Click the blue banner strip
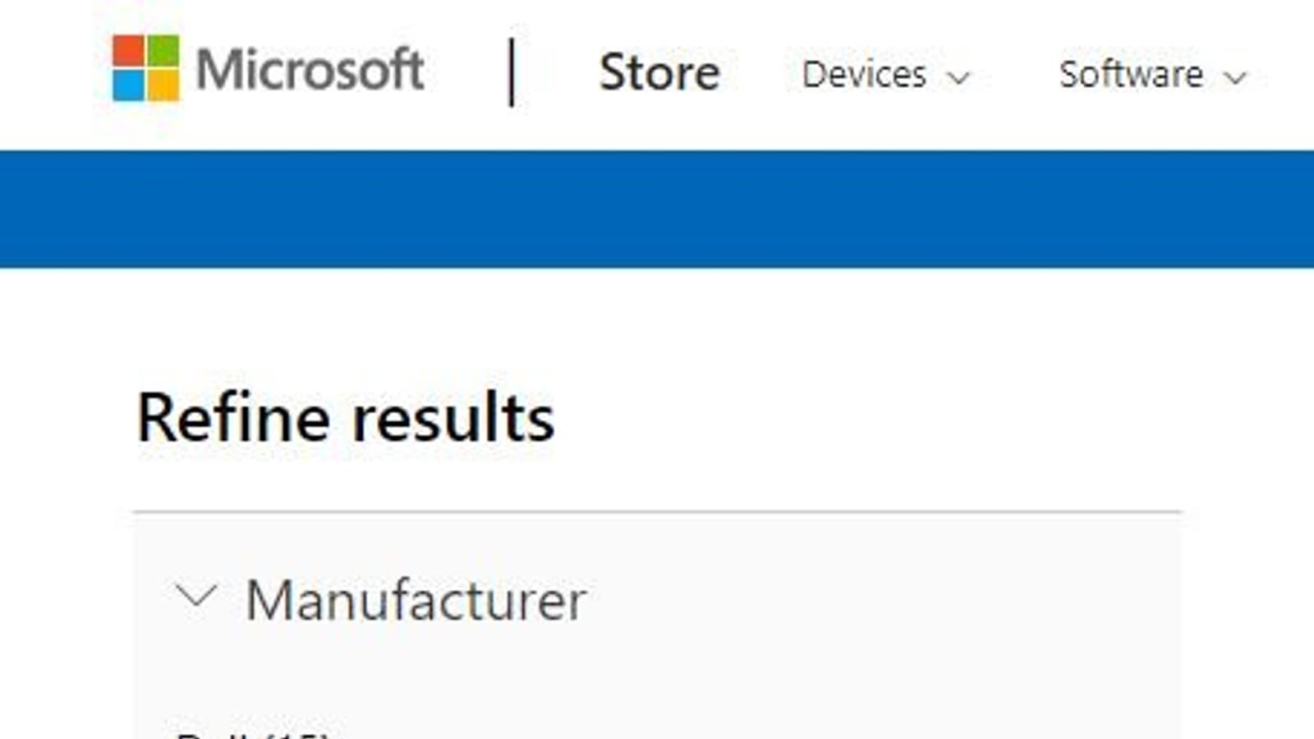Screen dimensions: 1314x739 pos(657,209)
